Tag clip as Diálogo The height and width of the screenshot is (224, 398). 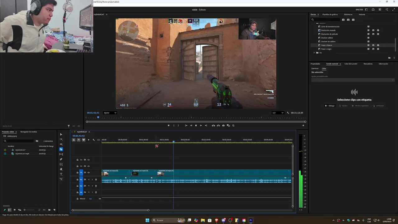(330, 106)
